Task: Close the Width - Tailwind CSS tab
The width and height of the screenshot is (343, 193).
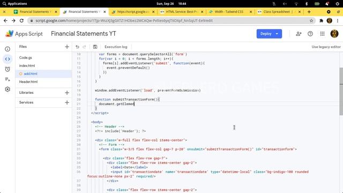Action: click(x=251, y=12)
